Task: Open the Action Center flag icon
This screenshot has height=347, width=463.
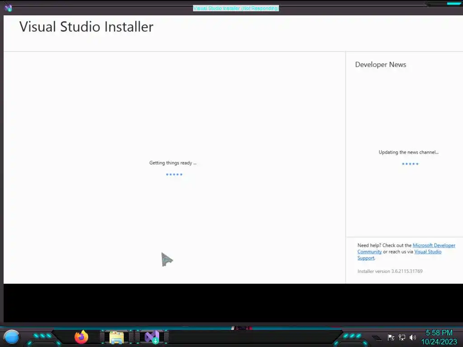Action: 391,337
